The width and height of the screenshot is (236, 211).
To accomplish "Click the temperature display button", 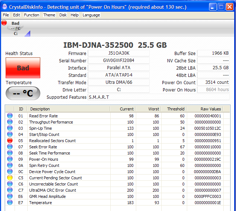I will click(23, 93).
